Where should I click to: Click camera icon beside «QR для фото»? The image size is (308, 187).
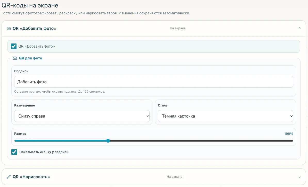pyautogui.click(x=15, y=58)
